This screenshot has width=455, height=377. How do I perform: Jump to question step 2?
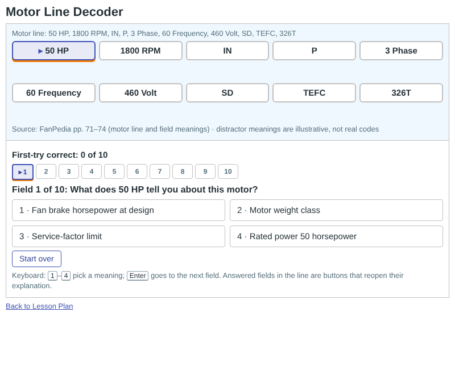46,171
